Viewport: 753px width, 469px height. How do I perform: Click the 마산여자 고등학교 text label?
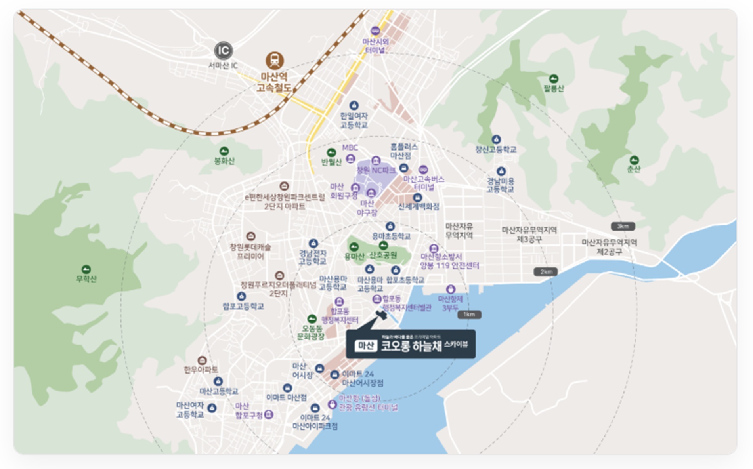click(x=190, y=410)
